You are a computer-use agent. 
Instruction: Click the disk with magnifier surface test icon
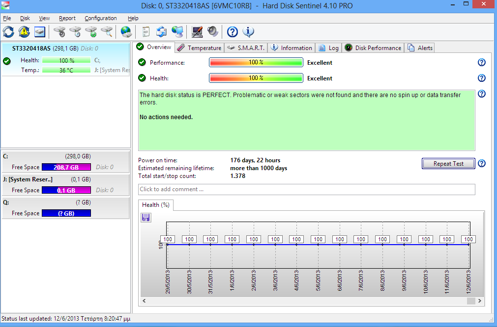point(107,32)
